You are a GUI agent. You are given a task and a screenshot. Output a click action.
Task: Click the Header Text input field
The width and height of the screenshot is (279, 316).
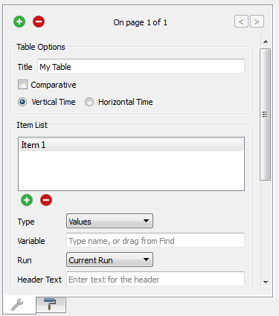pos(155,279)
